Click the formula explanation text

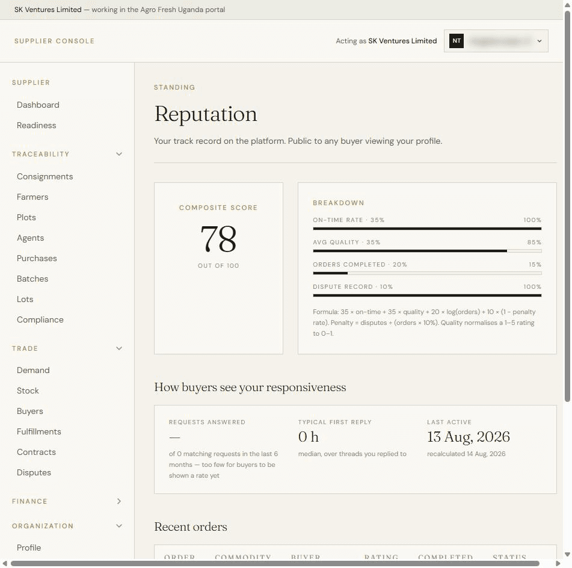[424, 323]
